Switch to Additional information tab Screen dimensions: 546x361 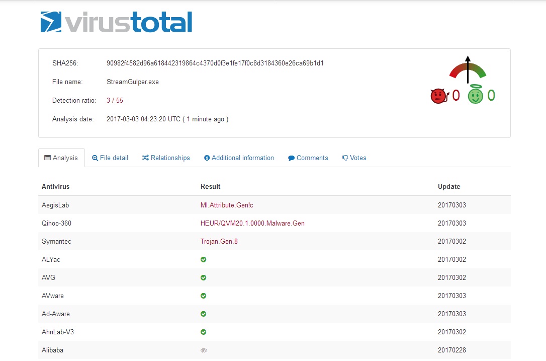tap(239, 158)
